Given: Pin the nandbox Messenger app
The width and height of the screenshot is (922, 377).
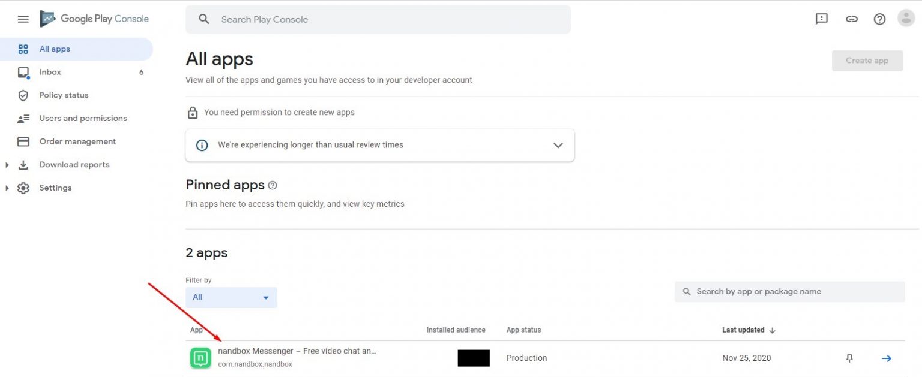Looking at the screenshot, I should tap(849, 358).
